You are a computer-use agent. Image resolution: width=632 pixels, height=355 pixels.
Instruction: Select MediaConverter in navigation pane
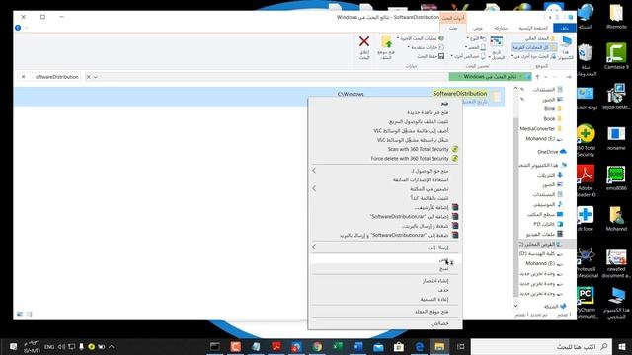pyautogui.click(x=540, y=129)
